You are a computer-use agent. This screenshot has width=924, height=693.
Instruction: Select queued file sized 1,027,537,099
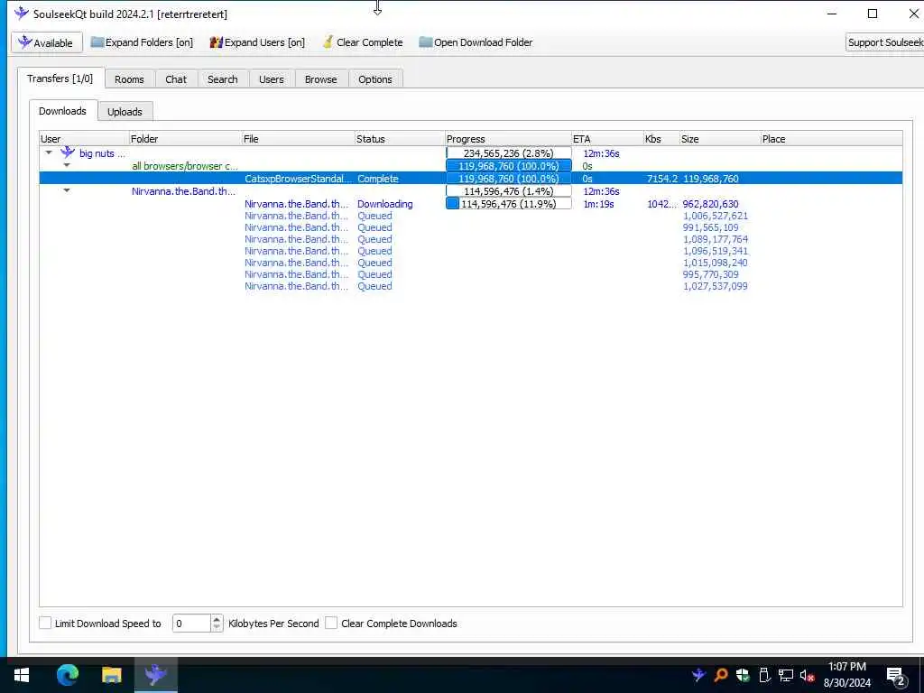[x=471, y=286]
